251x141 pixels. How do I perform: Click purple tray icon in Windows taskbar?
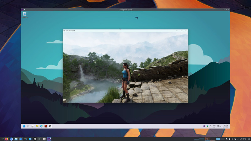click(204, 126)
